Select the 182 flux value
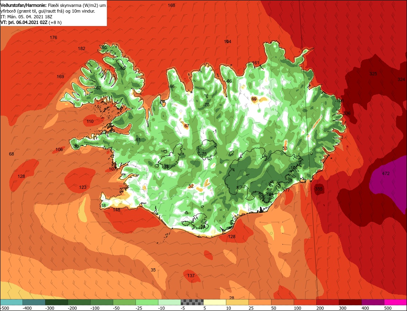Viewport: 407px width, 311px height. coord(81,48)
